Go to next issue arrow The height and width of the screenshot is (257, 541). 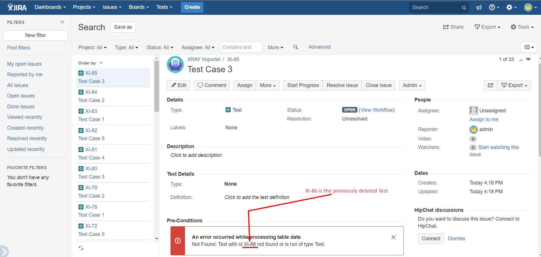pyautogui.click(x=528, y=59)
